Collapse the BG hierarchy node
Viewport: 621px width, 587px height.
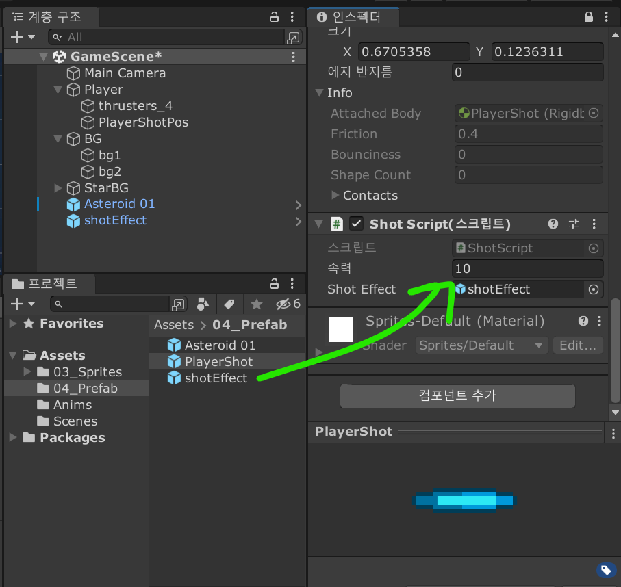pyautogui.click(x=58, y=139)
